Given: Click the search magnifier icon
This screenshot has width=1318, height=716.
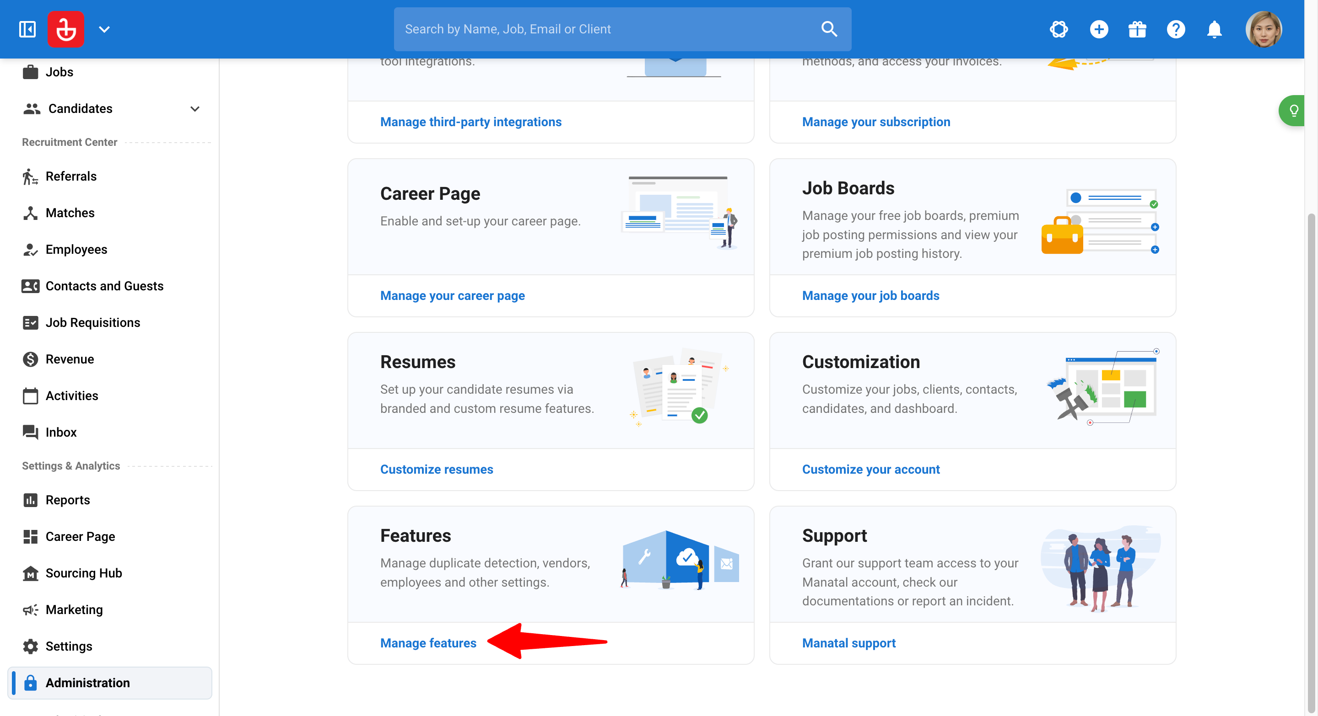Looking at the screenshot, I should 829,29.
